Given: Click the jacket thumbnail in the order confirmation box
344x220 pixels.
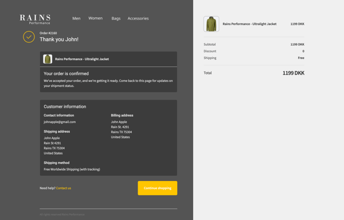Looking at the screenshot, I should pyautogui.click(x=48, y=59).
